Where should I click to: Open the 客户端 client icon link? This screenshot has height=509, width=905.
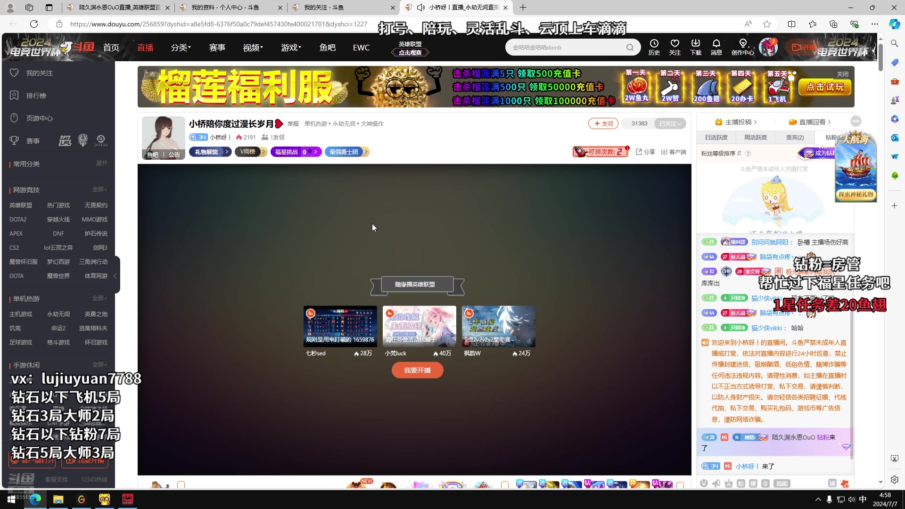point(674,152)
